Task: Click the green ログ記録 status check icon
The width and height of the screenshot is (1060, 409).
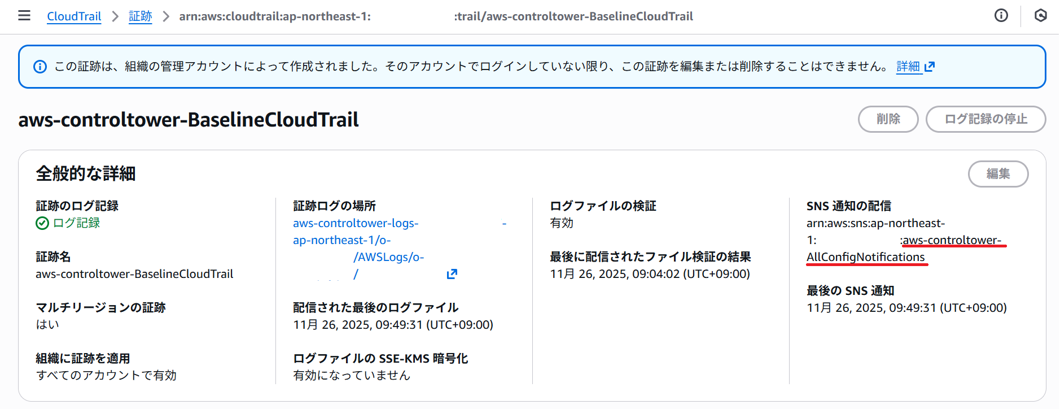Action: click(x=42, y=223)
